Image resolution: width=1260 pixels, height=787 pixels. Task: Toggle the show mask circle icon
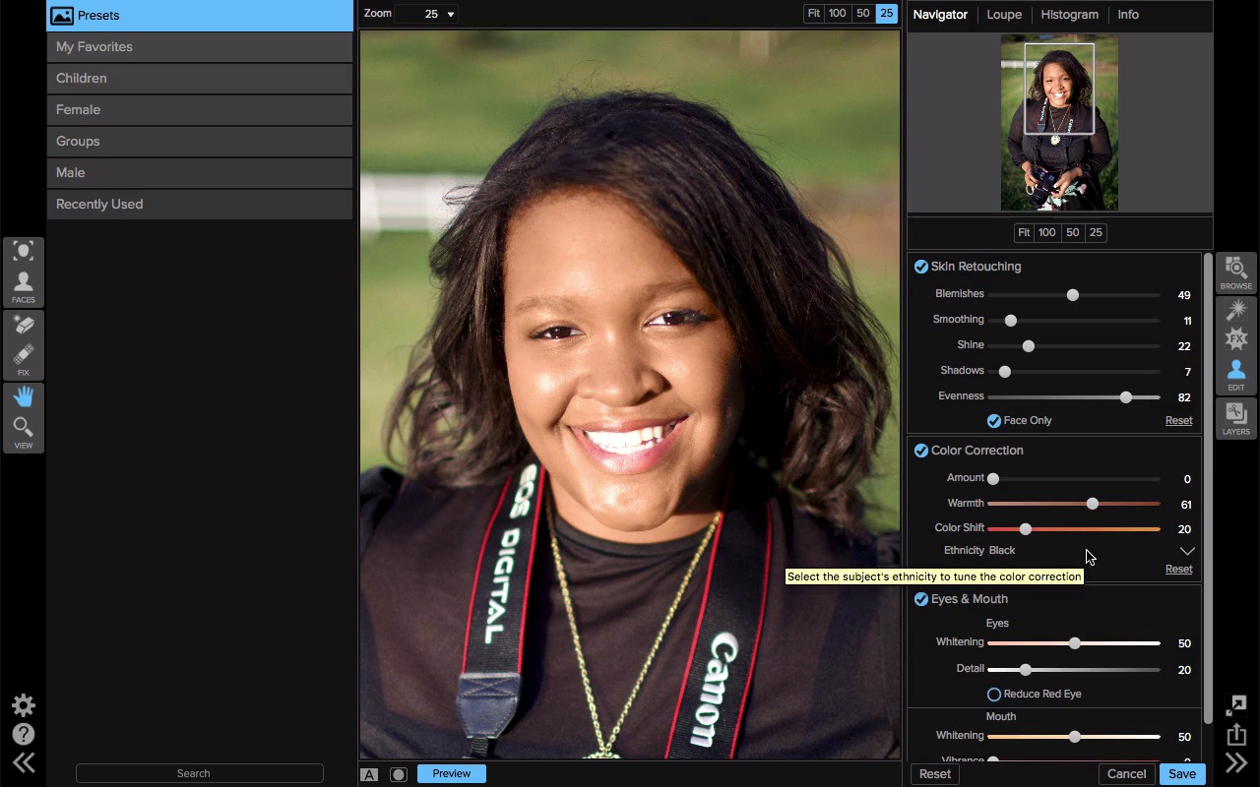tap(398, 774)
